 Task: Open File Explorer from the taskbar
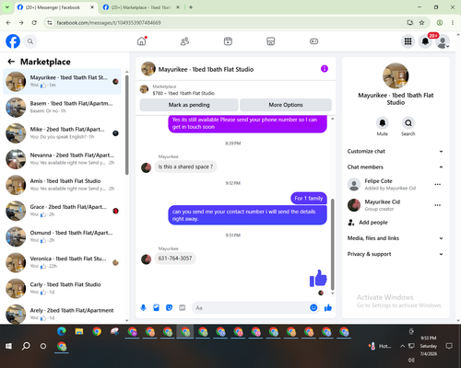[79, 332]
